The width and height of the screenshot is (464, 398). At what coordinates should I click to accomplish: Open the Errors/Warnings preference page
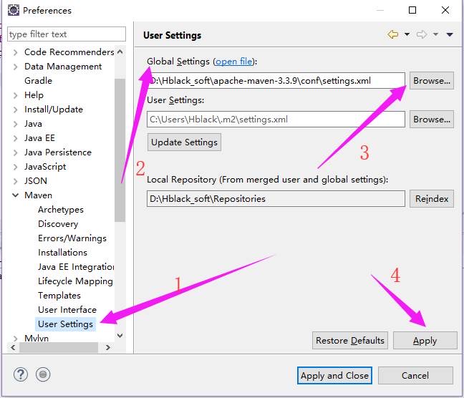(x=72, y=238)
